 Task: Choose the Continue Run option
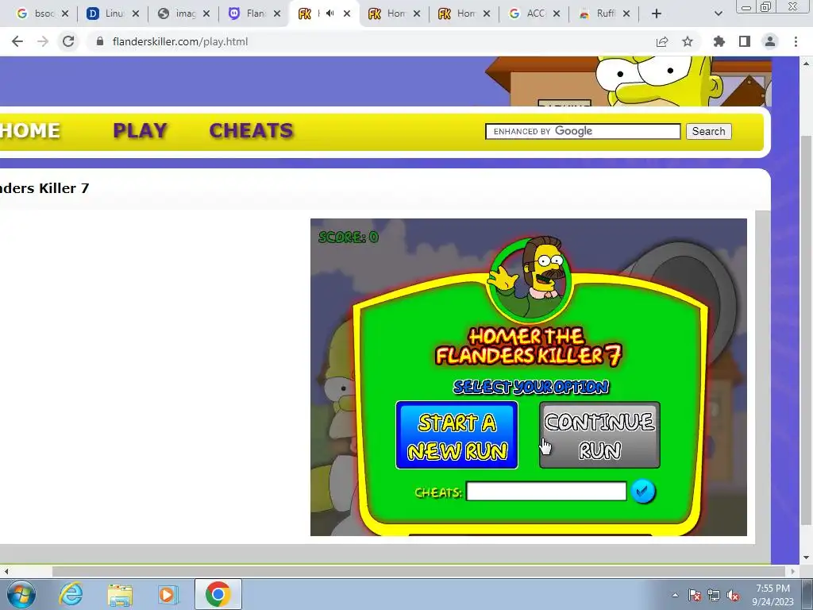600,435
